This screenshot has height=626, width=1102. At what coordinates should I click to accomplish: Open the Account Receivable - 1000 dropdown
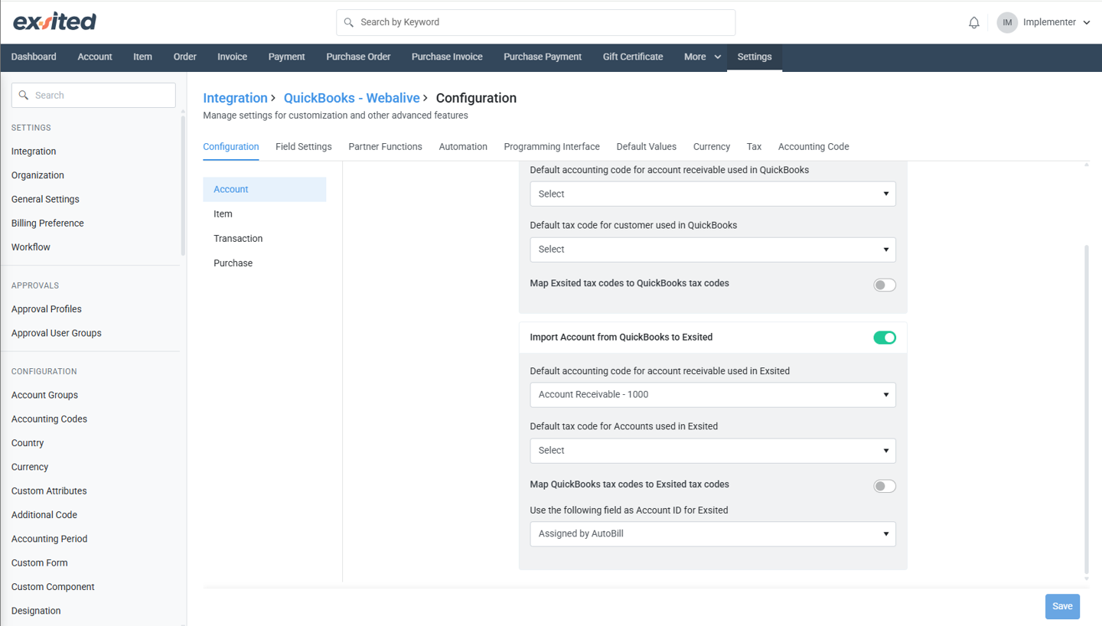(712, 395)
